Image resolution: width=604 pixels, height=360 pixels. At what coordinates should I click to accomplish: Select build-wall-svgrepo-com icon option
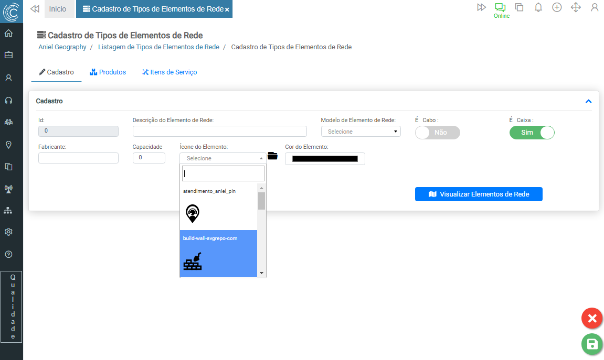coord(218,253)
